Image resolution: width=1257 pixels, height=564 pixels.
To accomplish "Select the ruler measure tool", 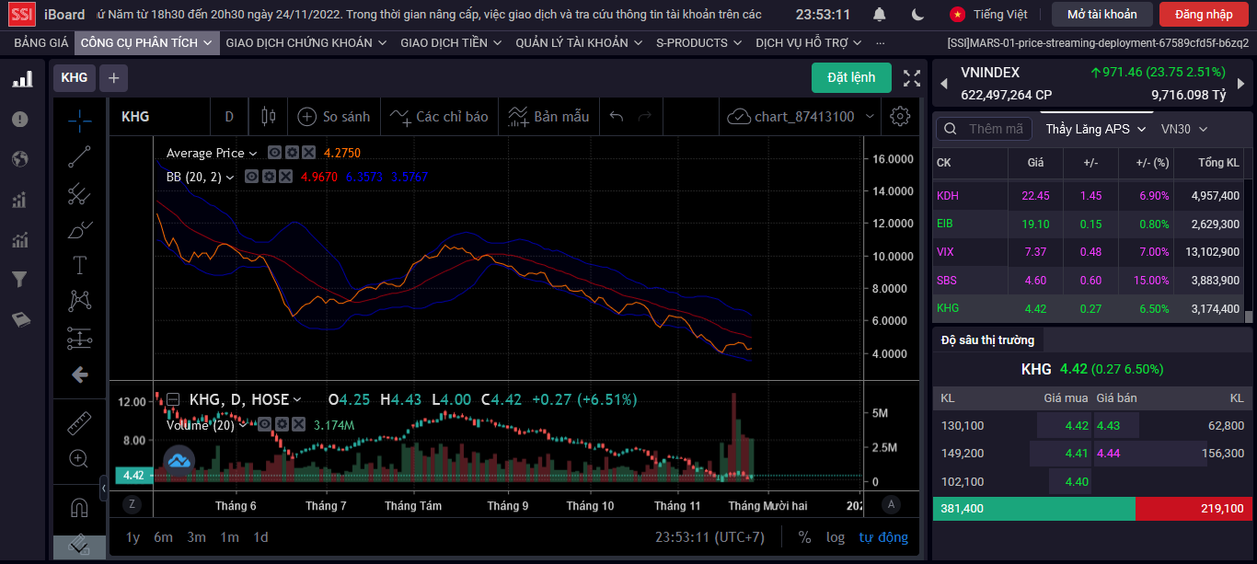I will (x=80, y=423).
